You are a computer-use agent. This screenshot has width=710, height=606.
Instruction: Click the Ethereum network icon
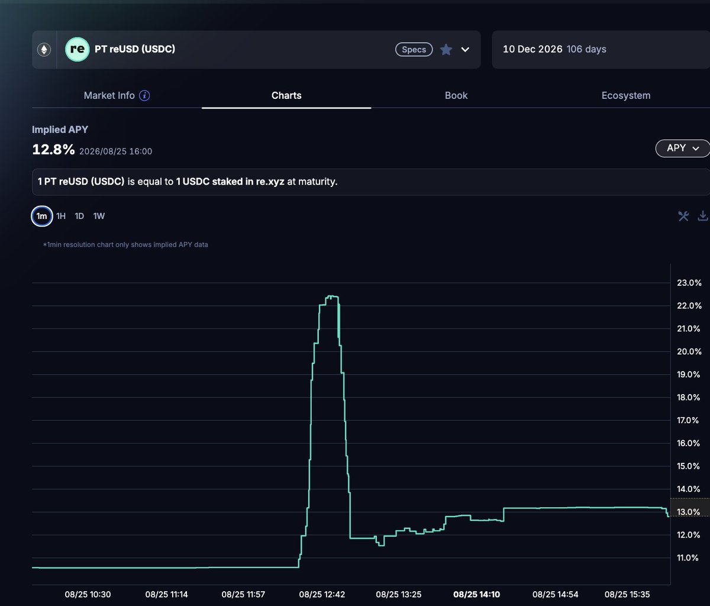[x=44, y=50]
